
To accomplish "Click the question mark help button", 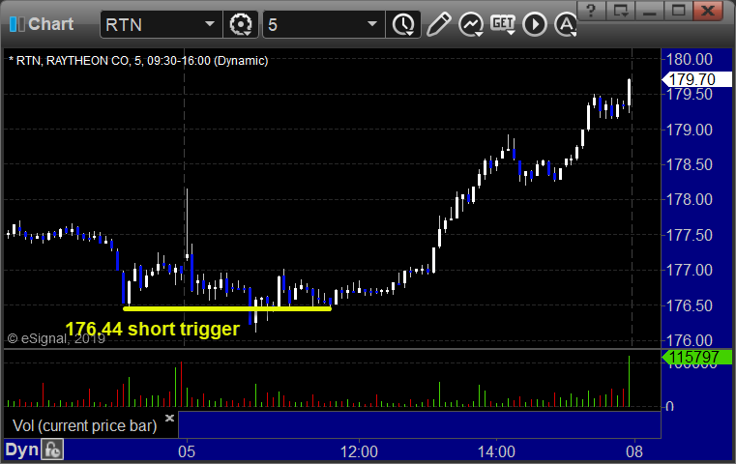I will (591, 11).
